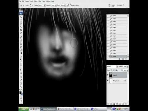The image size is (148, 111).
Task: Select the Rectangular Marquee tool
Action: (x=21, y=20)
